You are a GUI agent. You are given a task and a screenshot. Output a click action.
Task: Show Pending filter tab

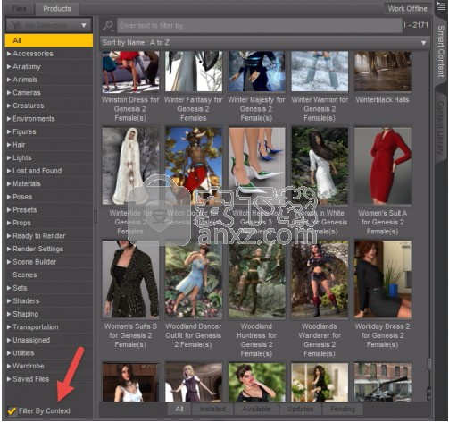click(x=343, y=409)
